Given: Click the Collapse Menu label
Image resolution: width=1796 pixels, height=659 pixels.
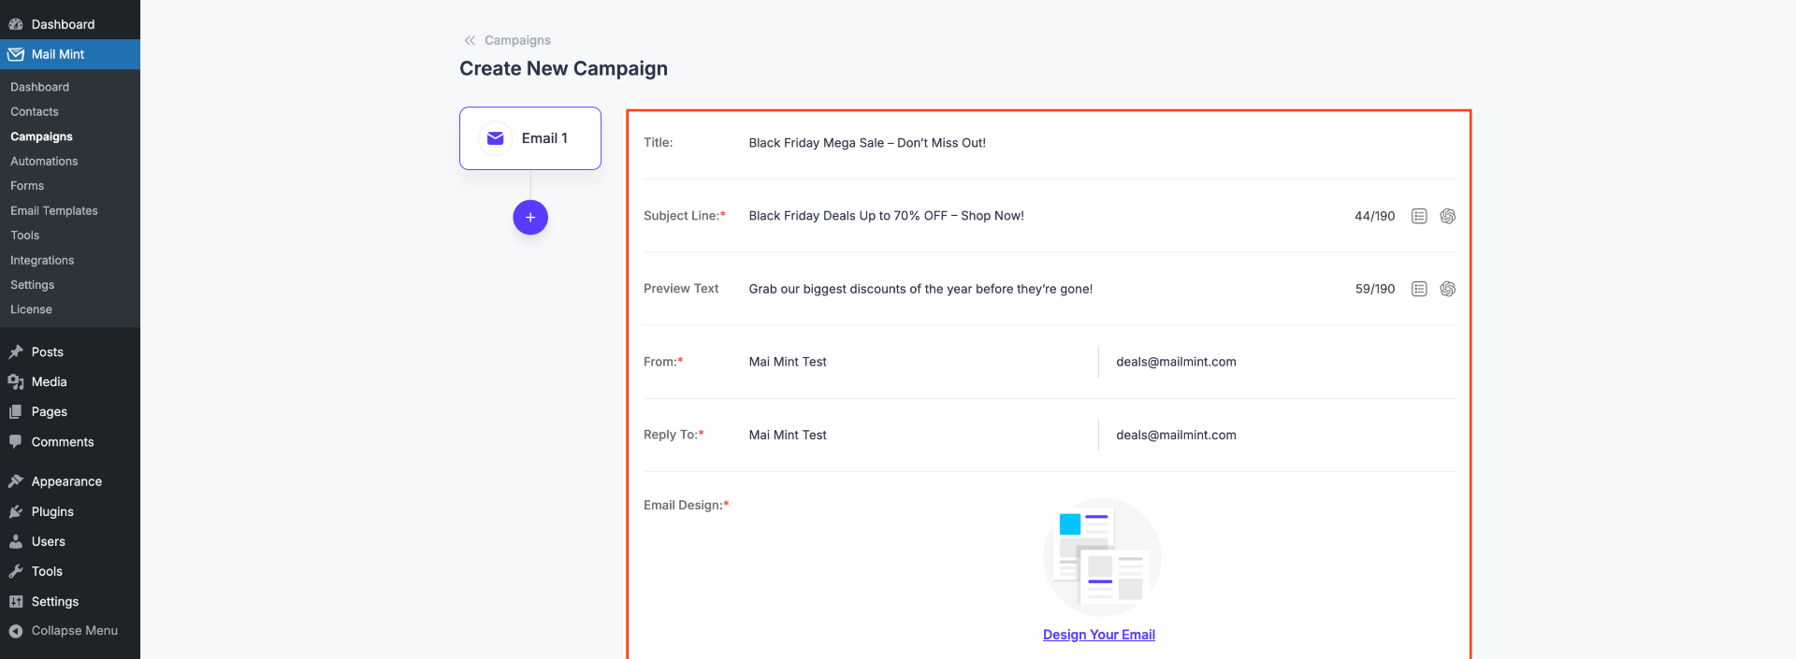Looking at the screenshot, I should coord(75,631).
